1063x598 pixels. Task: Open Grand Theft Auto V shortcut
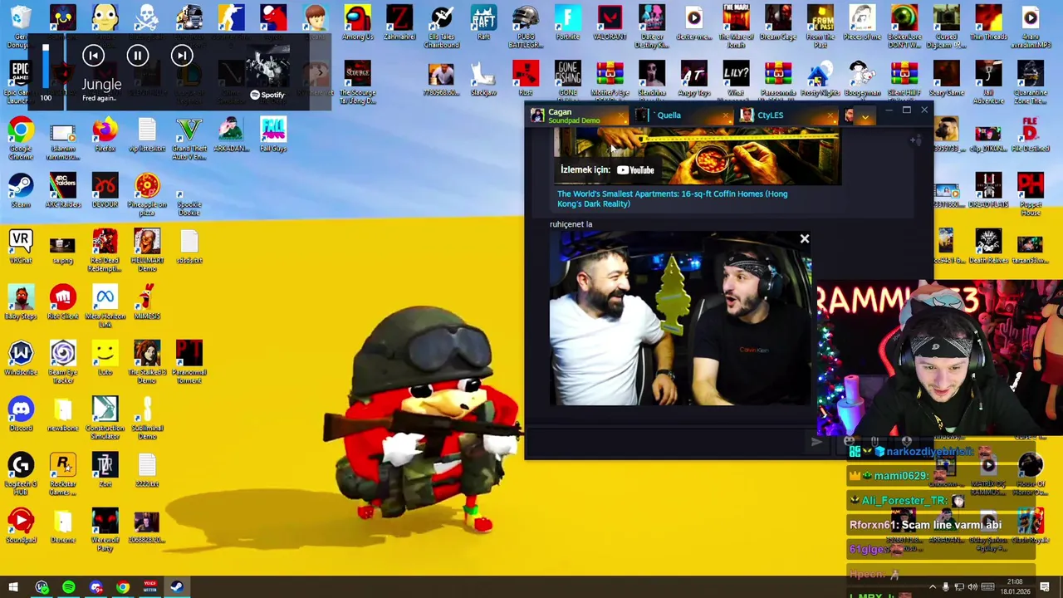[x=189, y=138]
